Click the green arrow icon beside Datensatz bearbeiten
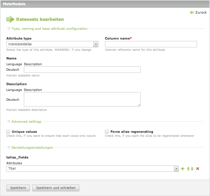The image size is (210, 196). point(10,19)
